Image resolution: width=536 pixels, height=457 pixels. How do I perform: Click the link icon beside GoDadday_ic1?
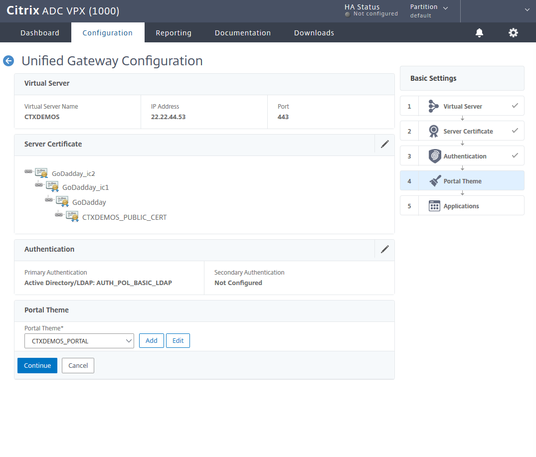39,184
